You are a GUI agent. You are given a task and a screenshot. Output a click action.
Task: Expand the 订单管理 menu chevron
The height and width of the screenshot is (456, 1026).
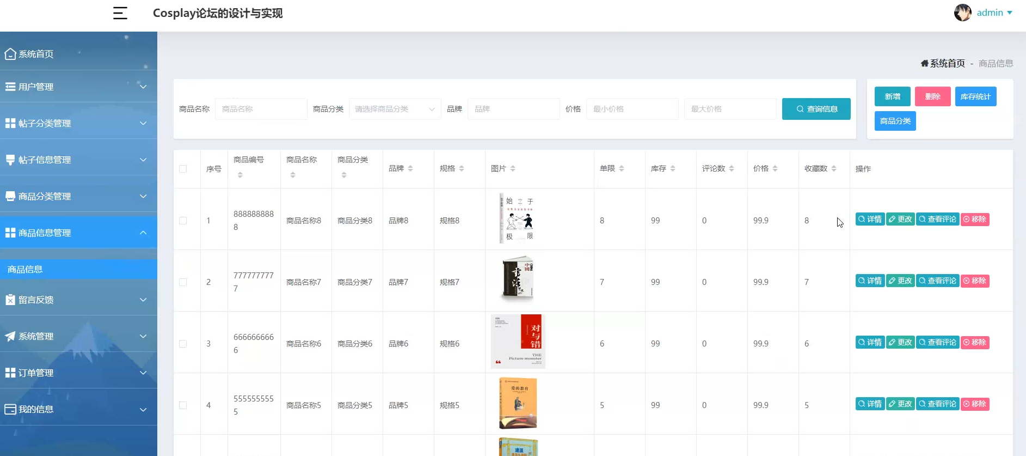tap(143, 373)
